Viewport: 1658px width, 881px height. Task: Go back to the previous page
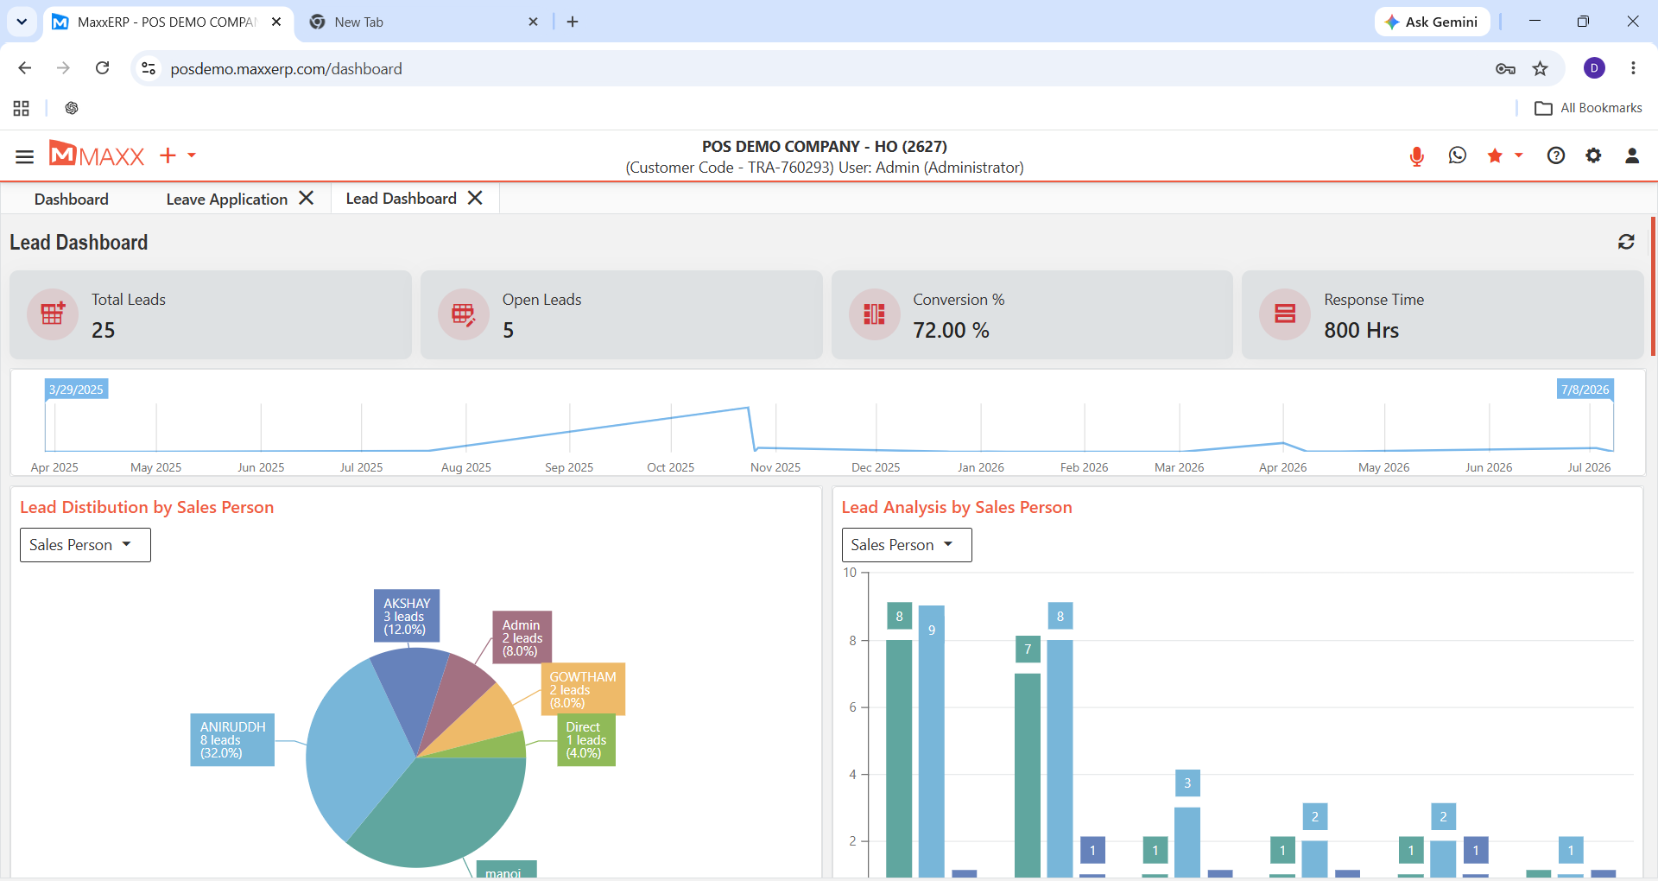(25, 68)
